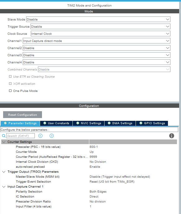This screenshot has width=181, height=214.
Task: Switch to User Constants tab
Action: click(x=56, y=123)
